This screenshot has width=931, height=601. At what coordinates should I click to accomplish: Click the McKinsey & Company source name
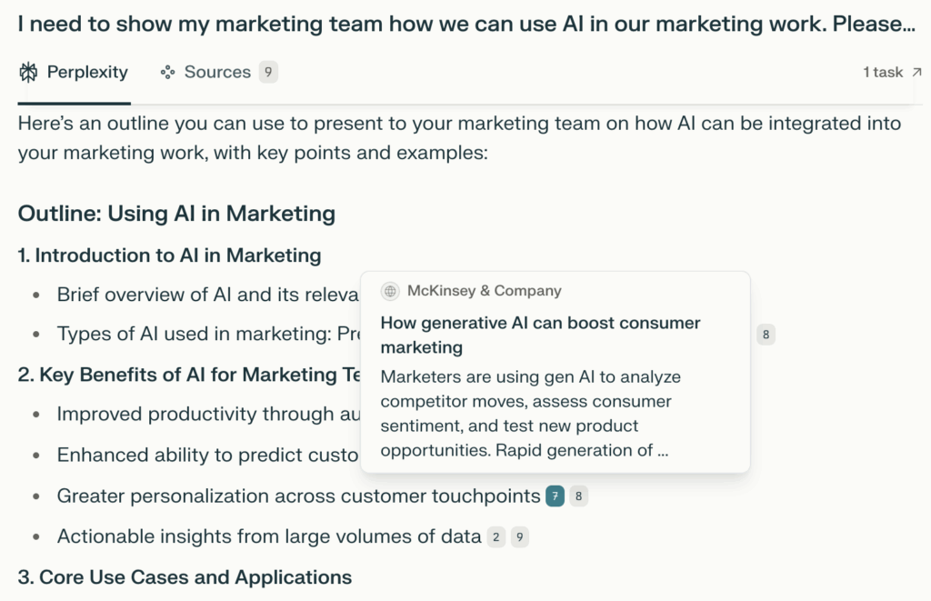[x=485, y=291]
